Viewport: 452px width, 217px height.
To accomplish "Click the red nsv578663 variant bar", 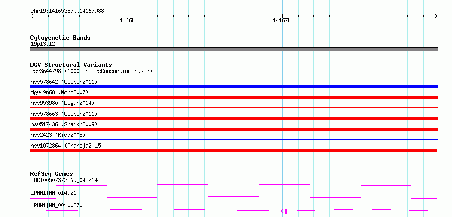I will [234, 119].
